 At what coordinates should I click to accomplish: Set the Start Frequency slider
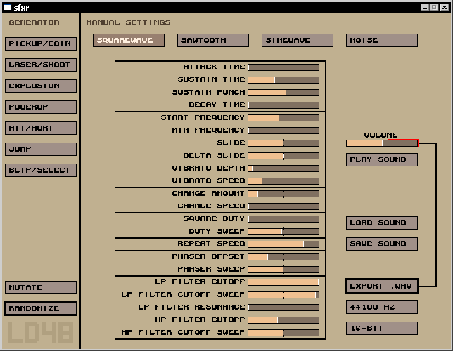(x=283, y=118)
